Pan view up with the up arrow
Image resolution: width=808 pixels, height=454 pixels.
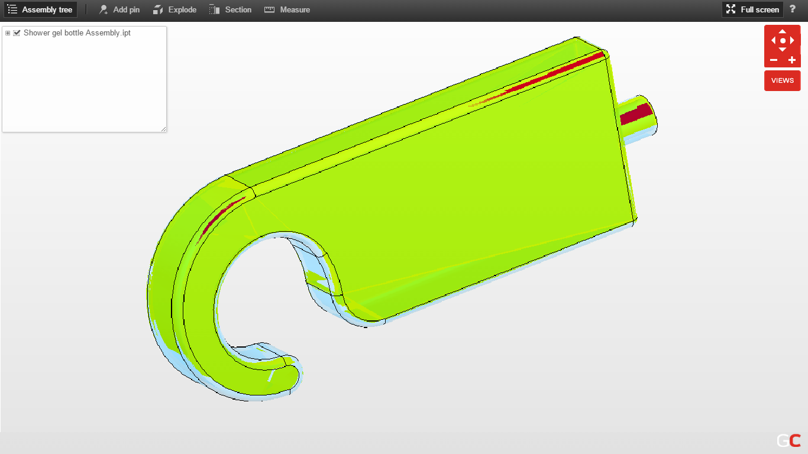pos(783,32)
